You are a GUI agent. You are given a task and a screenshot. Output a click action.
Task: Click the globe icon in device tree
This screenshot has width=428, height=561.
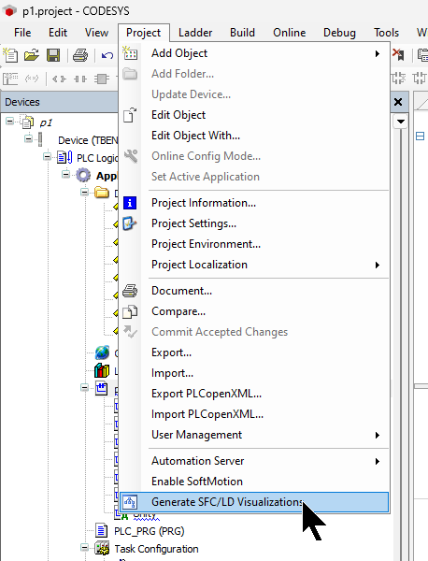tap(102, 352)
